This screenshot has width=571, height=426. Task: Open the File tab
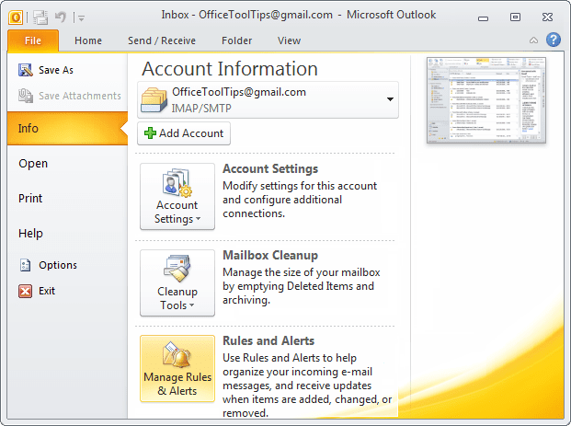tap(33, 40)
